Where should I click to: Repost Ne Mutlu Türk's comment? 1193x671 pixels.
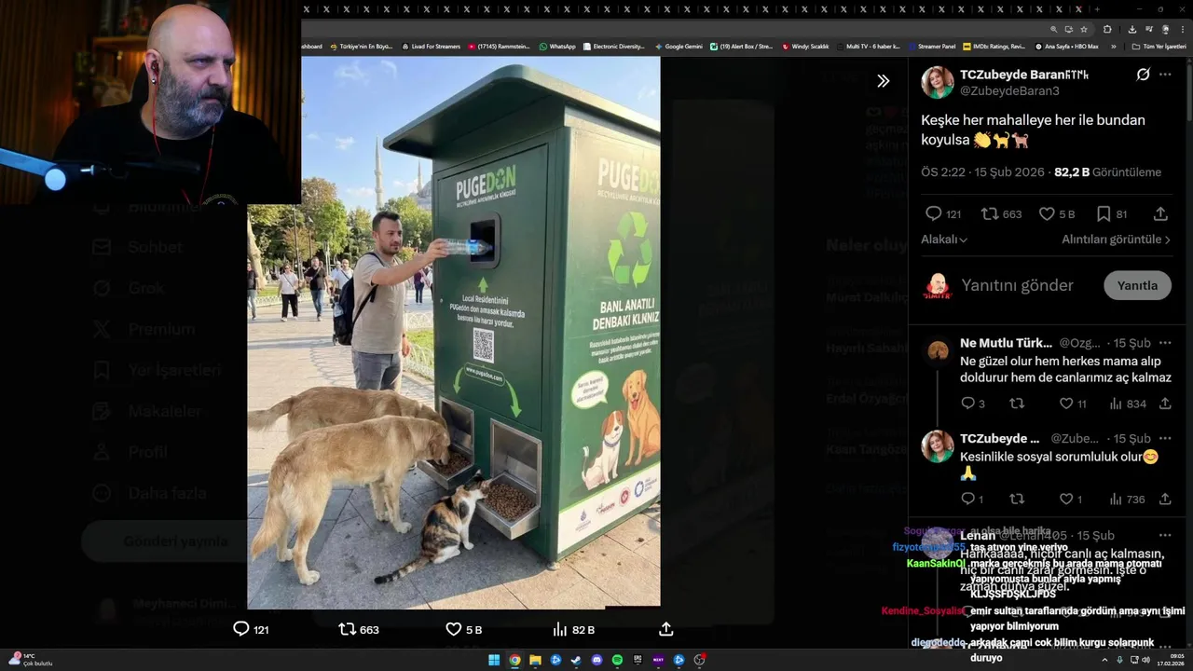point(1017,404)
